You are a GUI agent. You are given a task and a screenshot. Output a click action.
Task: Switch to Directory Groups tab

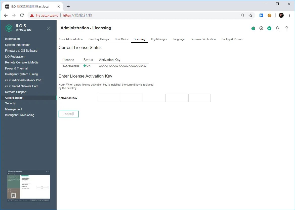(x=99, y=39)
